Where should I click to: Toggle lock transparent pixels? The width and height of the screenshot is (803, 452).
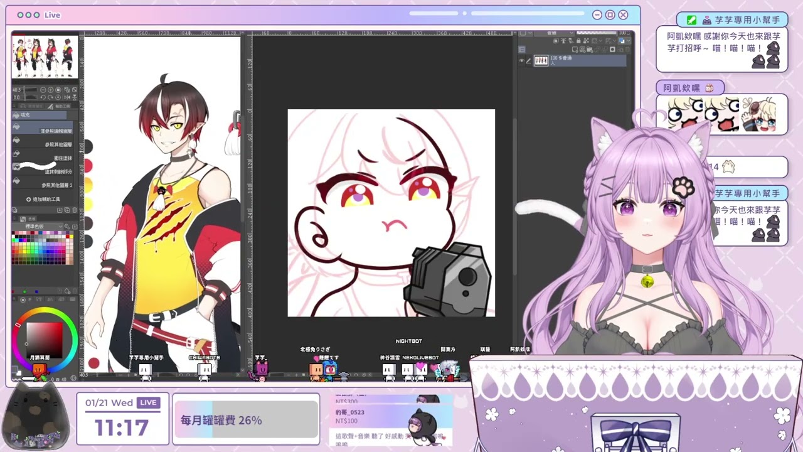586,41
